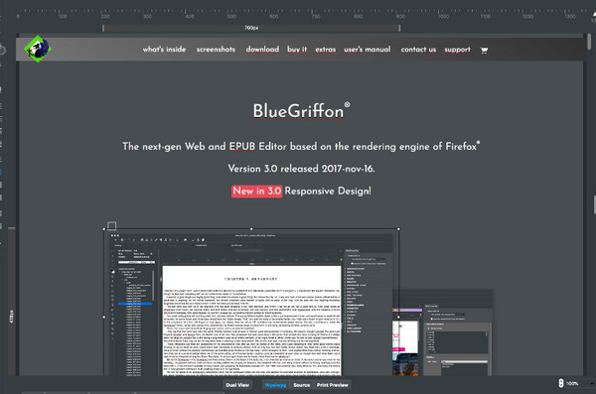Viewport: 596px width, 394px height.
Task: Click the "Responsive Design!" text
Action: coord(328,192)
